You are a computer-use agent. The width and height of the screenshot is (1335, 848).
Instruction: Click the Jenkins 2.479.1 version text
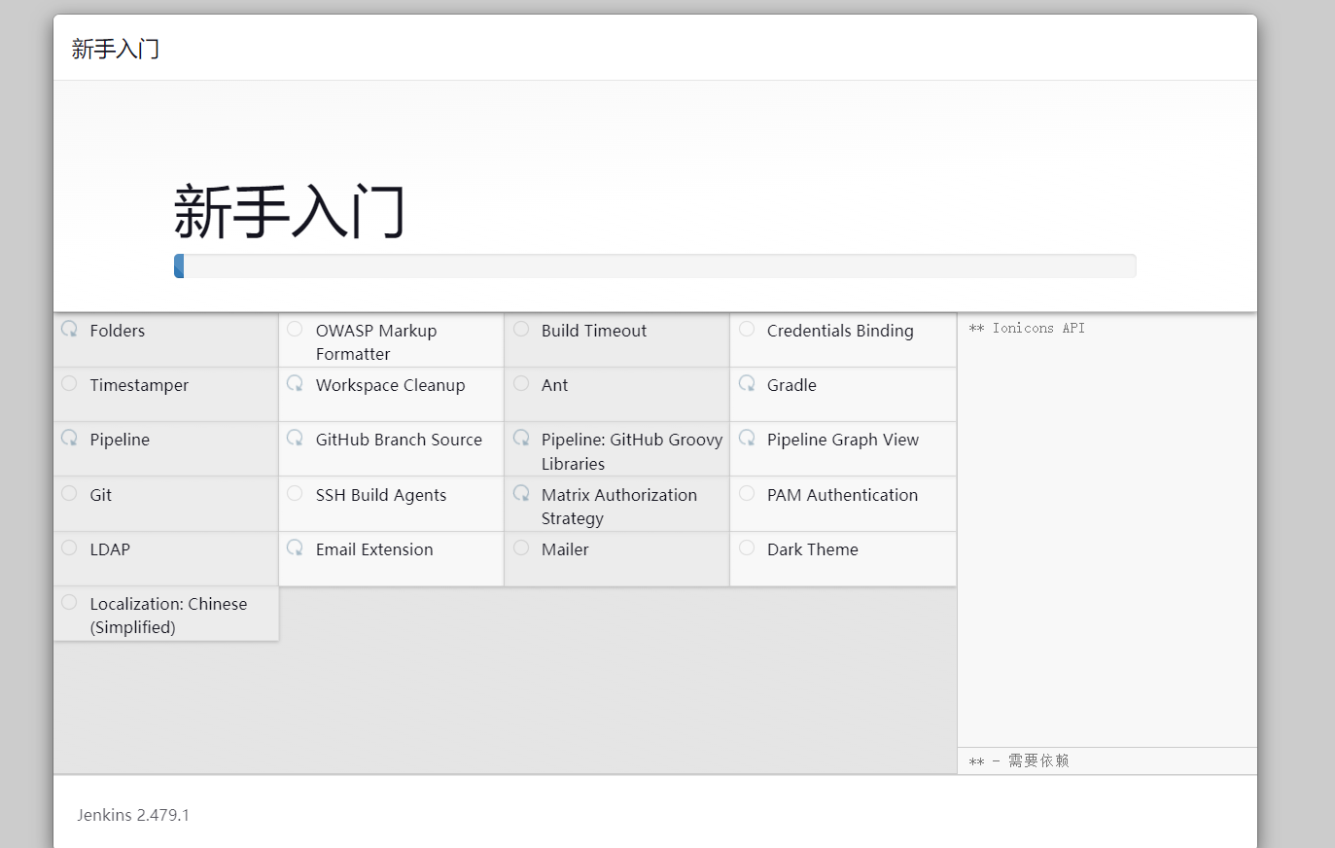click(133, 815)
